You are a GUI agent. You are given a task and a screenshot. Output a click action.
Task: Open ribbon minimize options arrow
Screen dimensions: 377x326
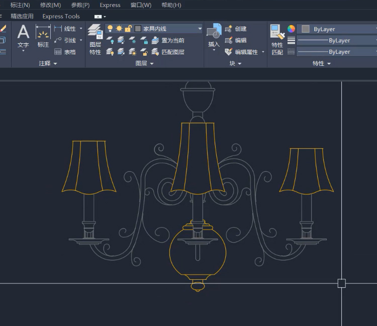pyautogui.click(x=105, y=17)
